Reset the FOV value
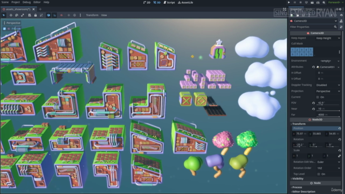Viewport: 345px width, 194px height. click(313, 103)
